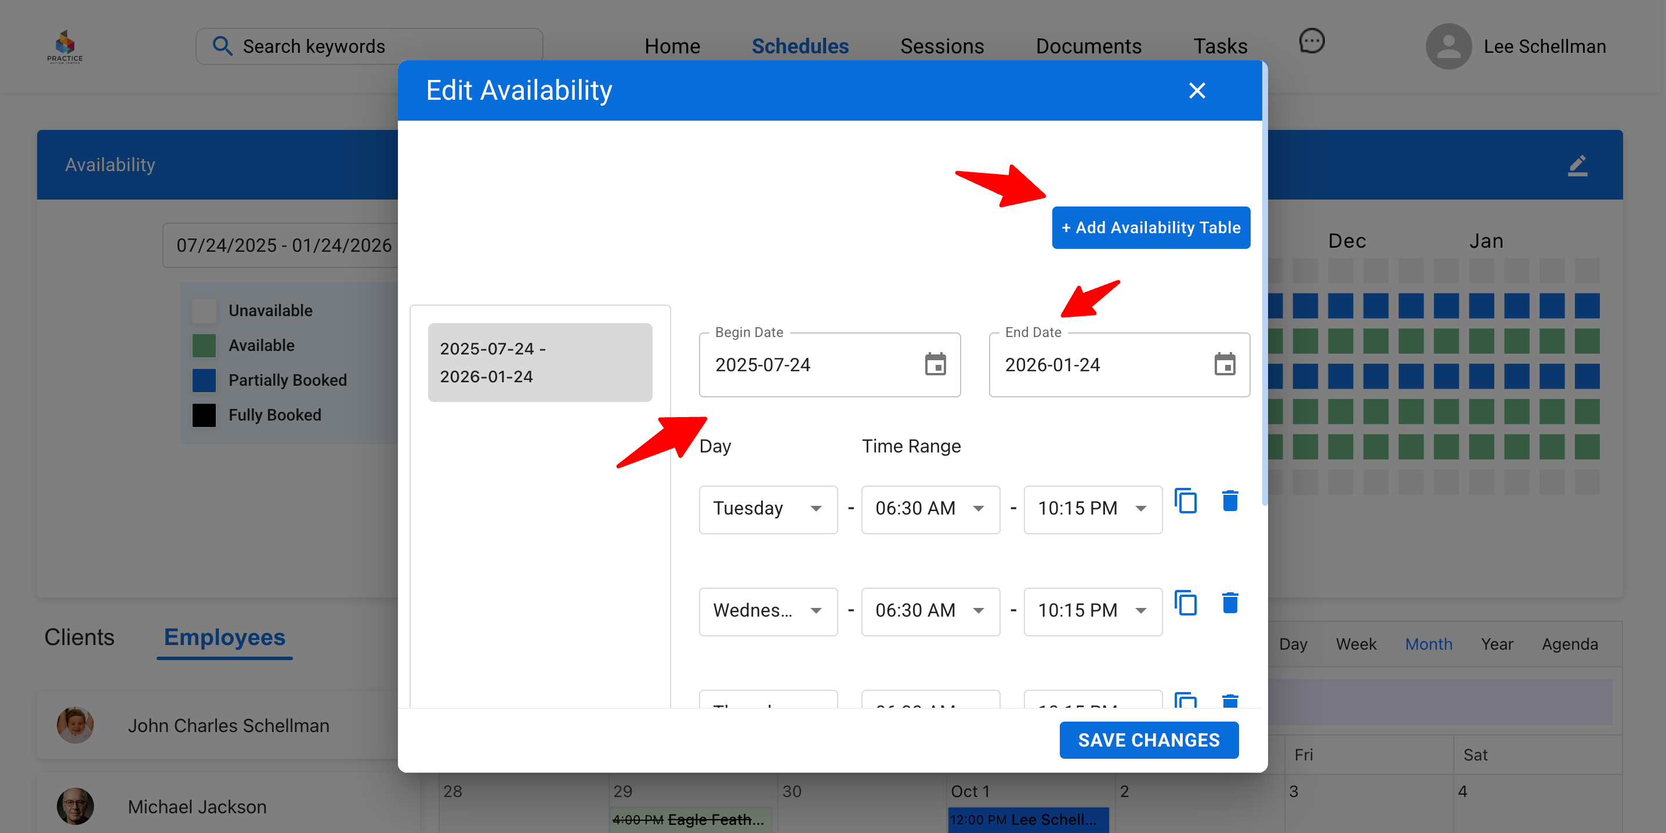
Task: Click the Partially Booked blue legend swatch
Action: [204, 381]
